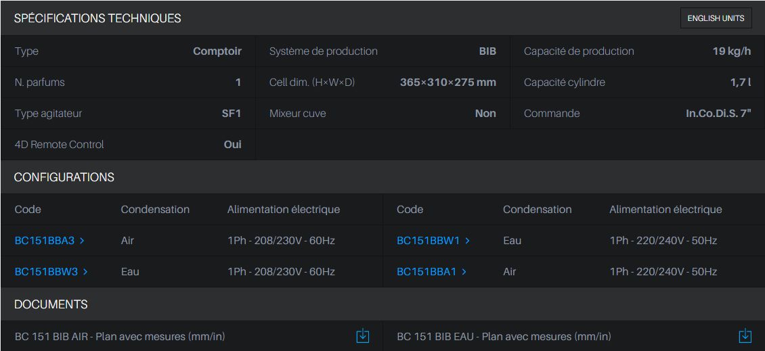Download the BC 151 BIB EAU plan
The image size is (765, 351).
(745, 336)
